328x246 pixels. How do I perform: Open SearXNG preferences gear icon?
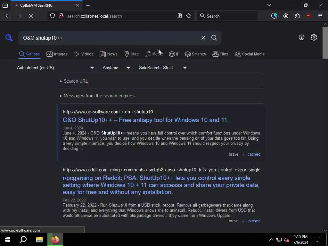pyautogui.click(x=314, y=37)
